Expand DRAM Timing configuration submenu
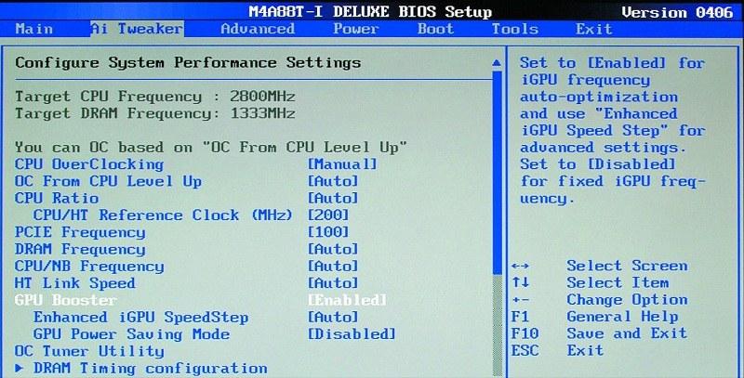Image resolution: width=744 pixels, height=378 pixels. [141, 368]
